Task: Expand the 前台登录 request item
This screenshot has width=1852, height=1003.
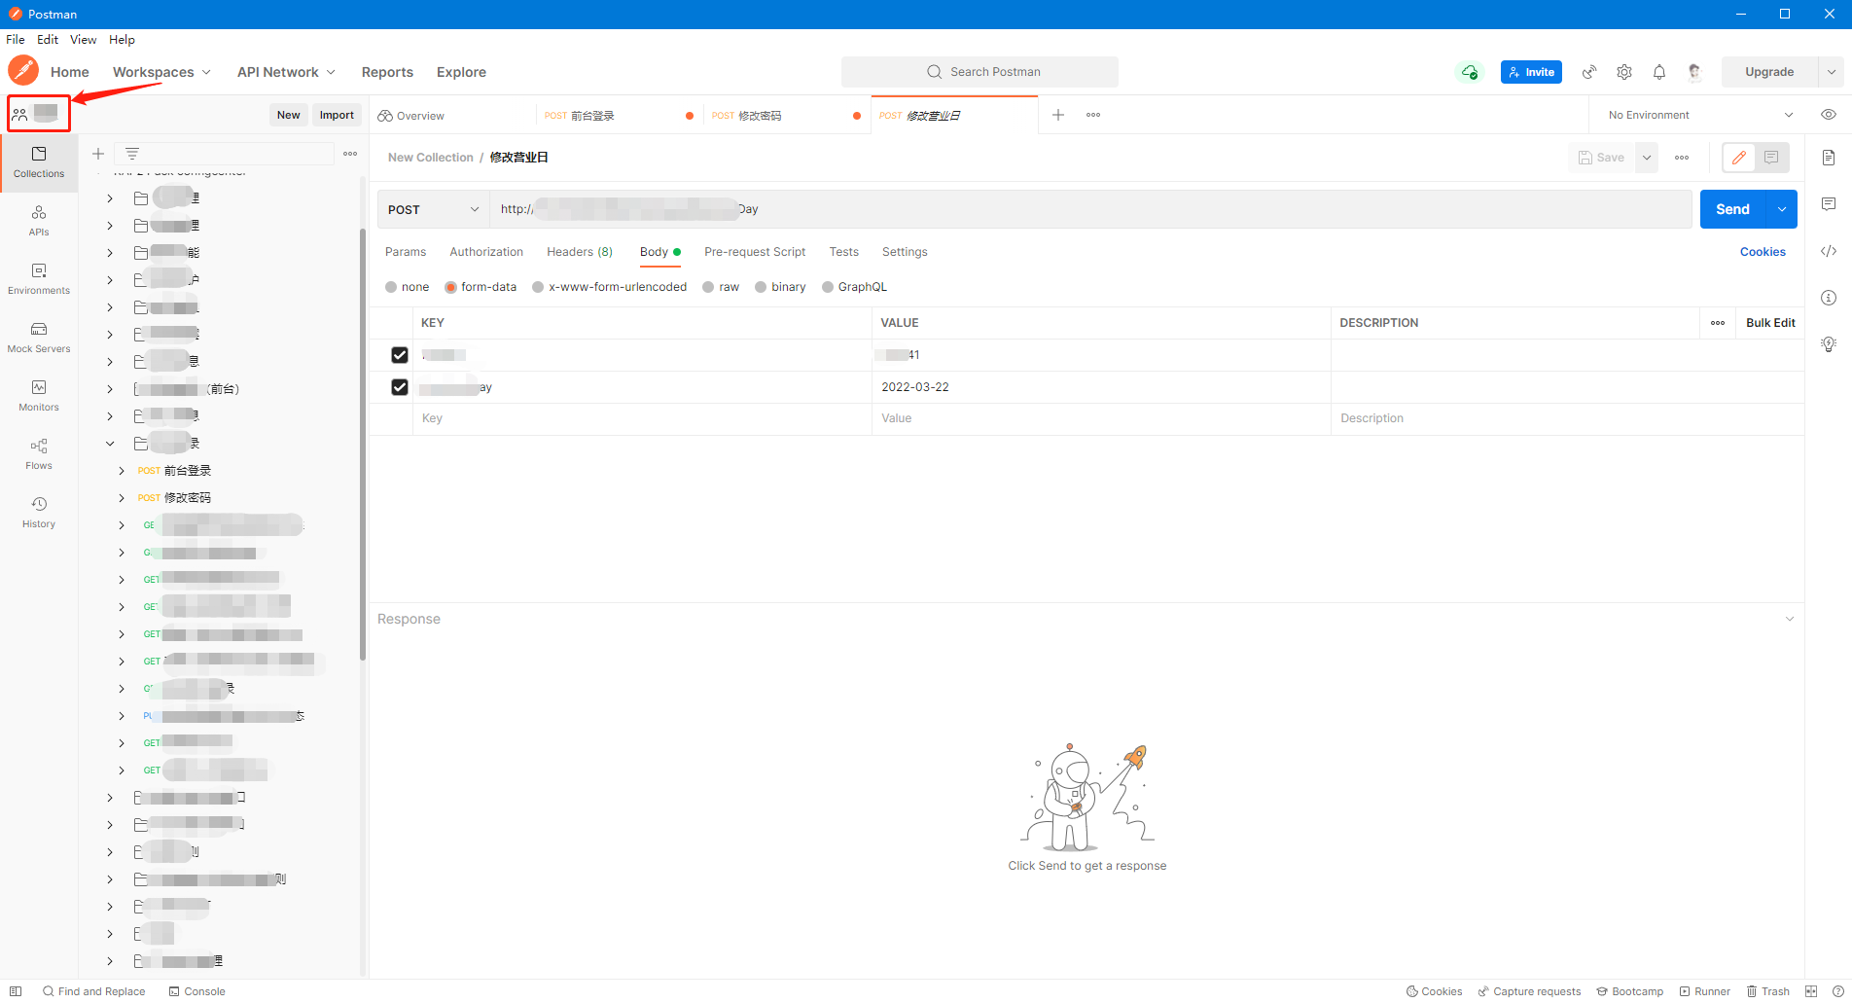Action: point(122,471)
